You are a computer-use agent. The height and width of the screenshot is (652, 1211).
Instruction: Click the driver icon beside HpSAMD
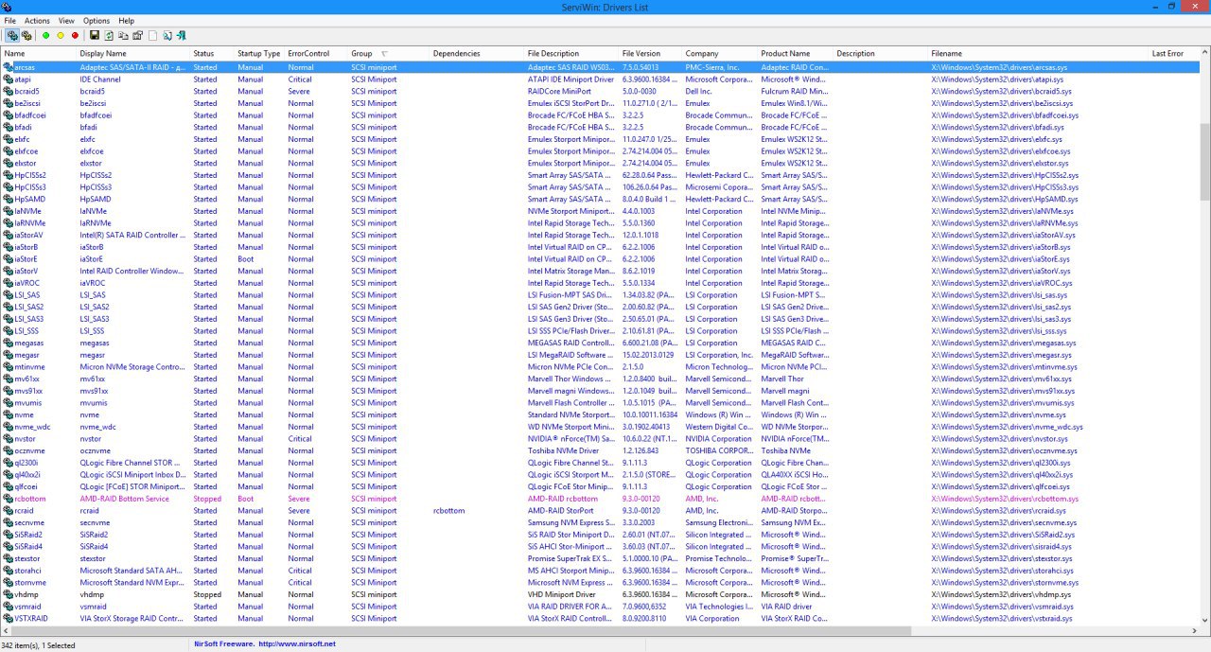[9, 200]
